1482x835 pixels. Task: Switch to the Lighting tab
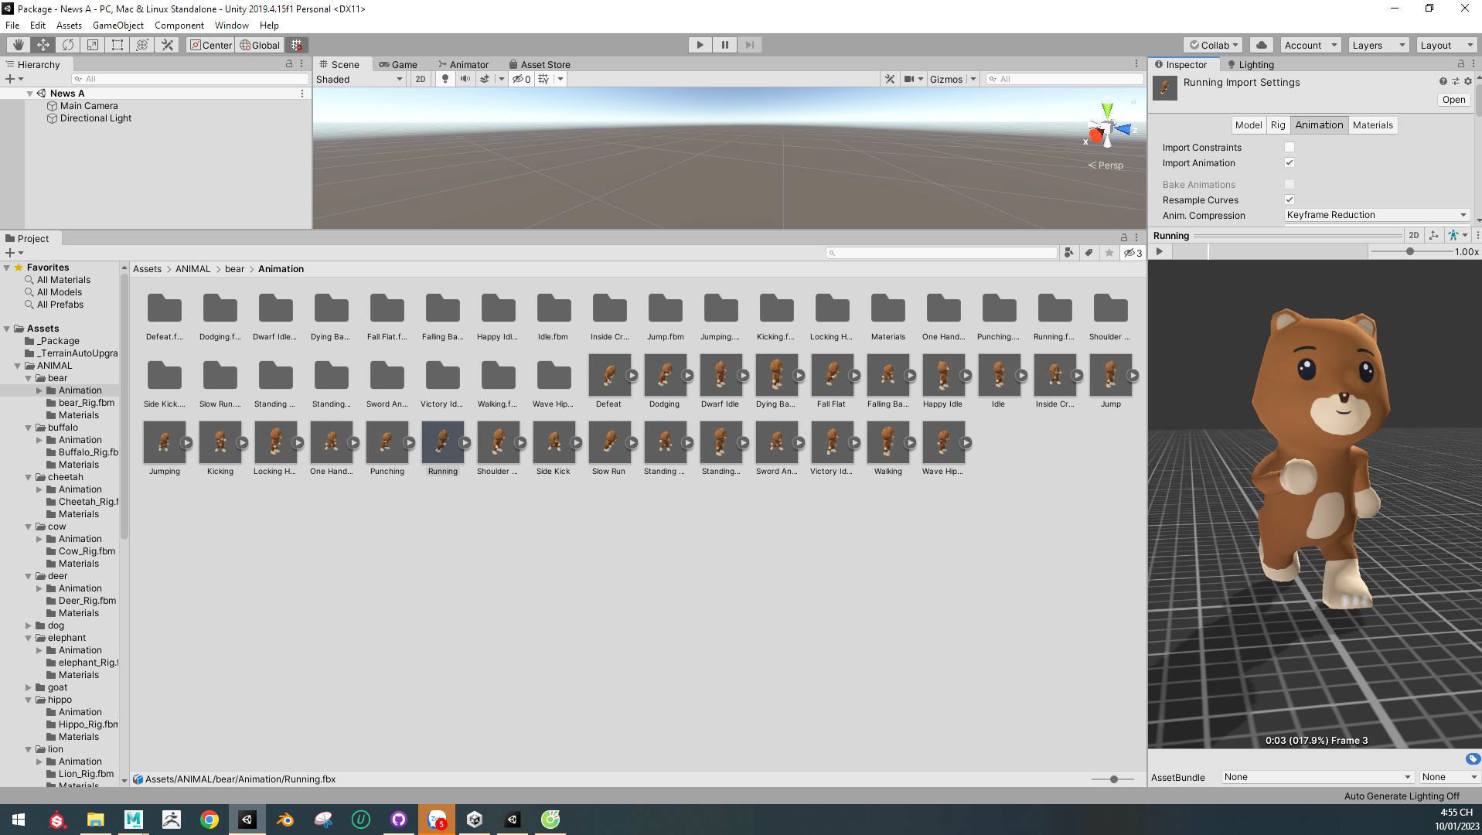[1250, 64]
